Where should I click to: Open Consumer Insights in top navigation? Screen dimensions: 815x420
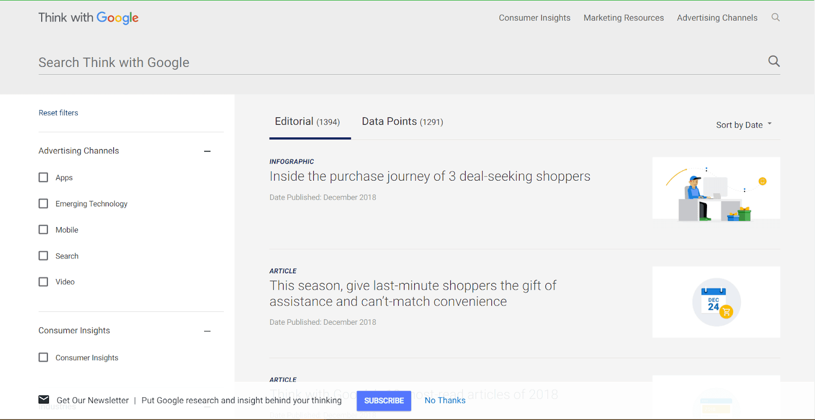pos(535,17)
